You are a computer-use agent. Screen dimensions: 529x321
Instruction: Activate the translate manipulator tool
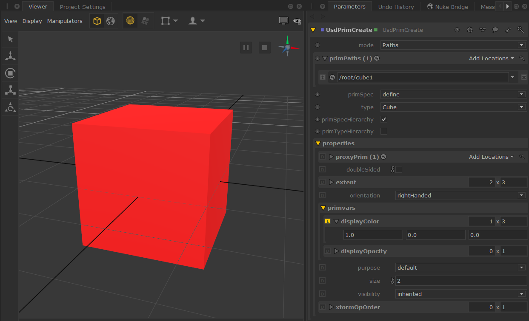pos(10,56)
